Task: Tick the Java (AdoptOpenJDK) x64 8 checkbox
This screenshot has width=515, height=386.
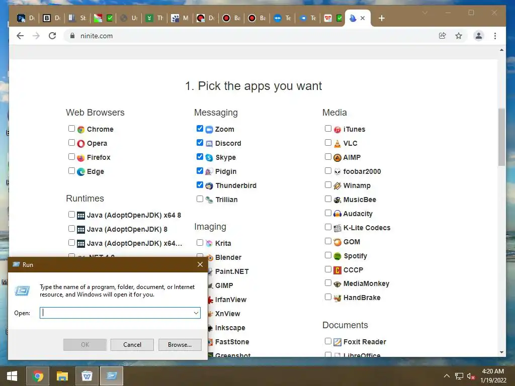Action: (x=71, y=214)
